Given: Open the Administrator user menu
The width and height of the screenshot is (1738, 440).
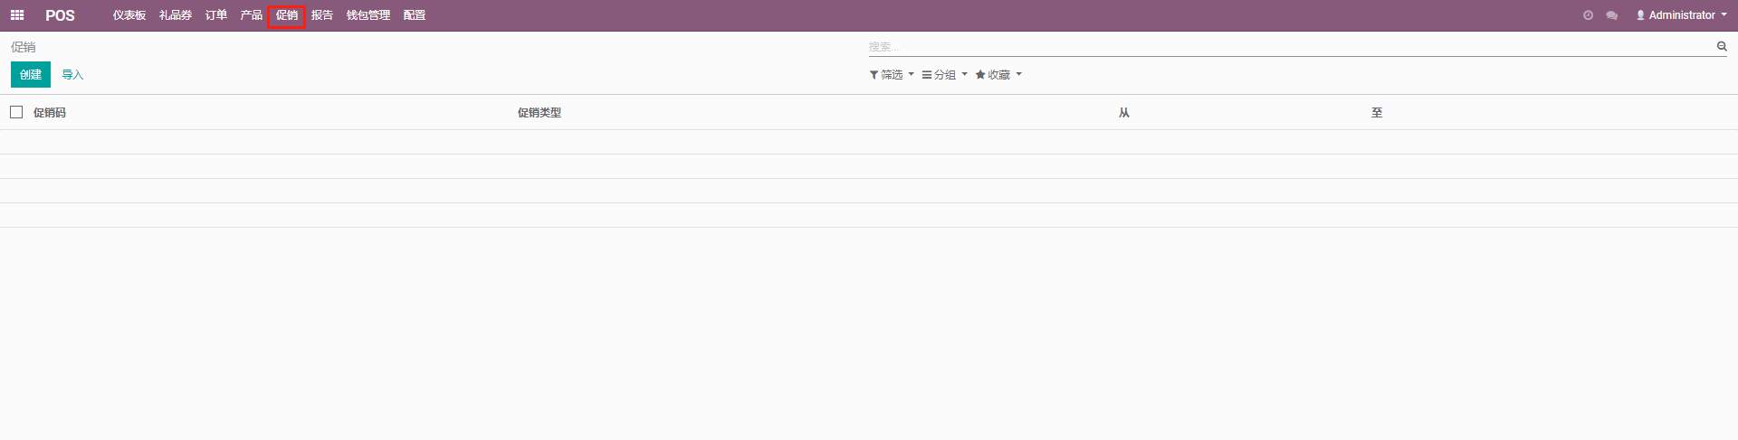Looking at the screenshot, I should click(x=1681, y=15).
